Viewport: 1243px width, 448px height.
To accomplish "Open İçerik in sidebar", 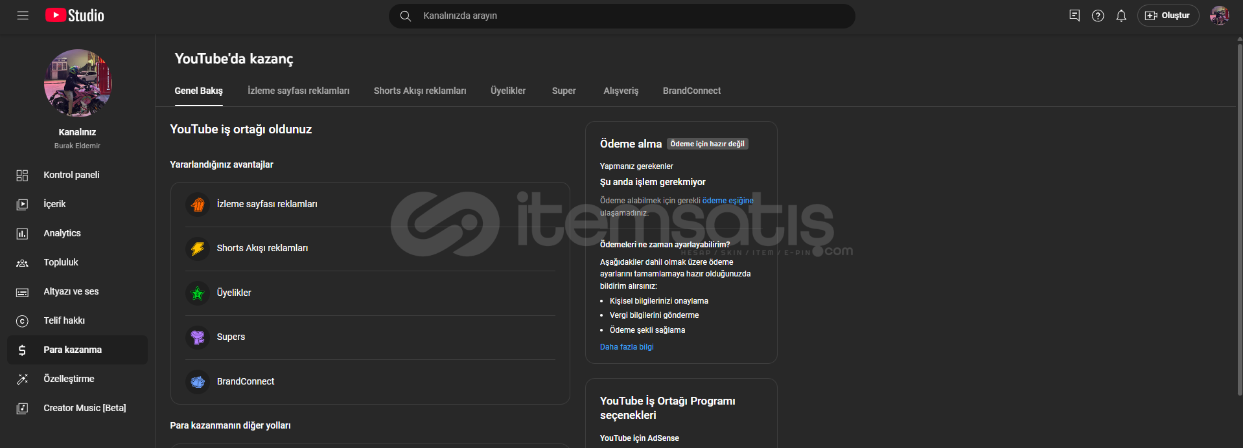I will pyautogui.click(x=78, y=204).
